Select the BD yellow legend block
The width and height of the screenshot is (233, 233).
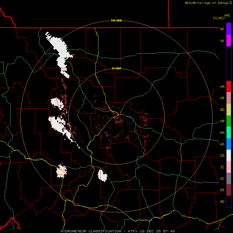point(229,110)
